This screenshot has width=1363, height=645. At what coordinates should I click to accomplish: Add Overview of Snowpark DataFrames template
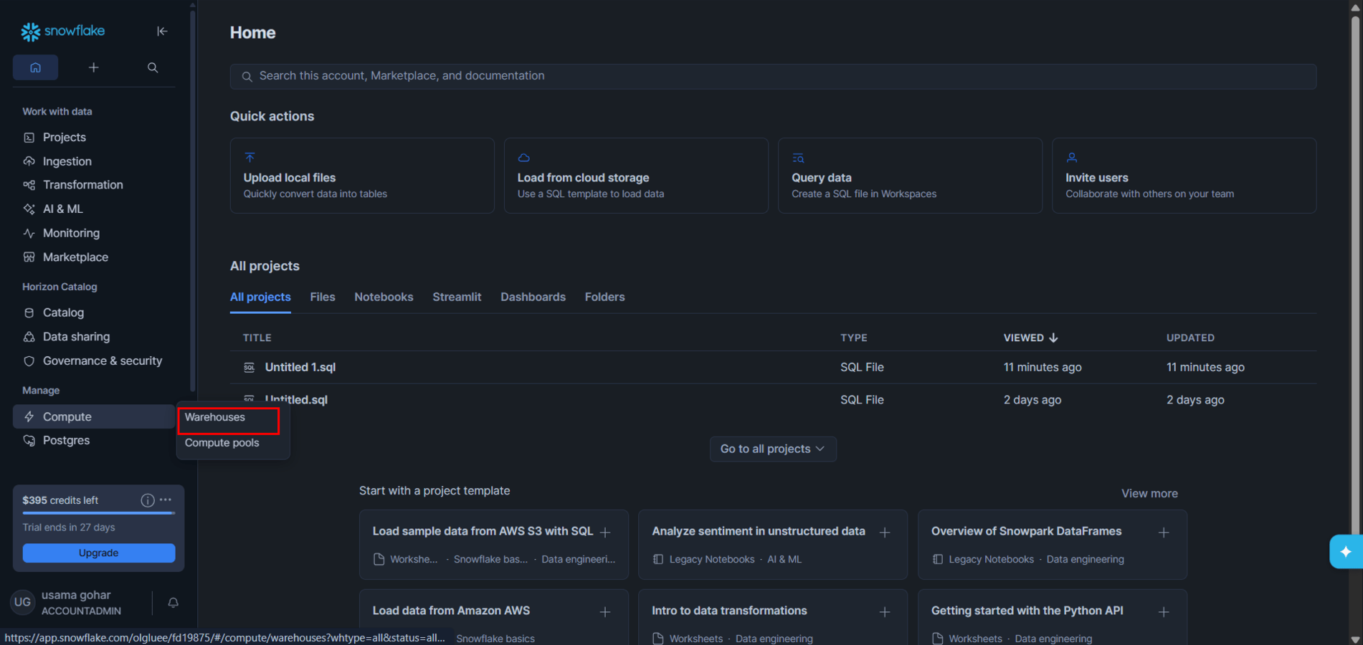click(1164, 532)
